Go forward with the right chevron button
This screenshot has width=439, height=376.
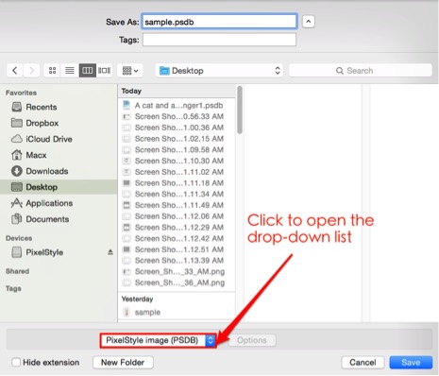click(31, 71)
